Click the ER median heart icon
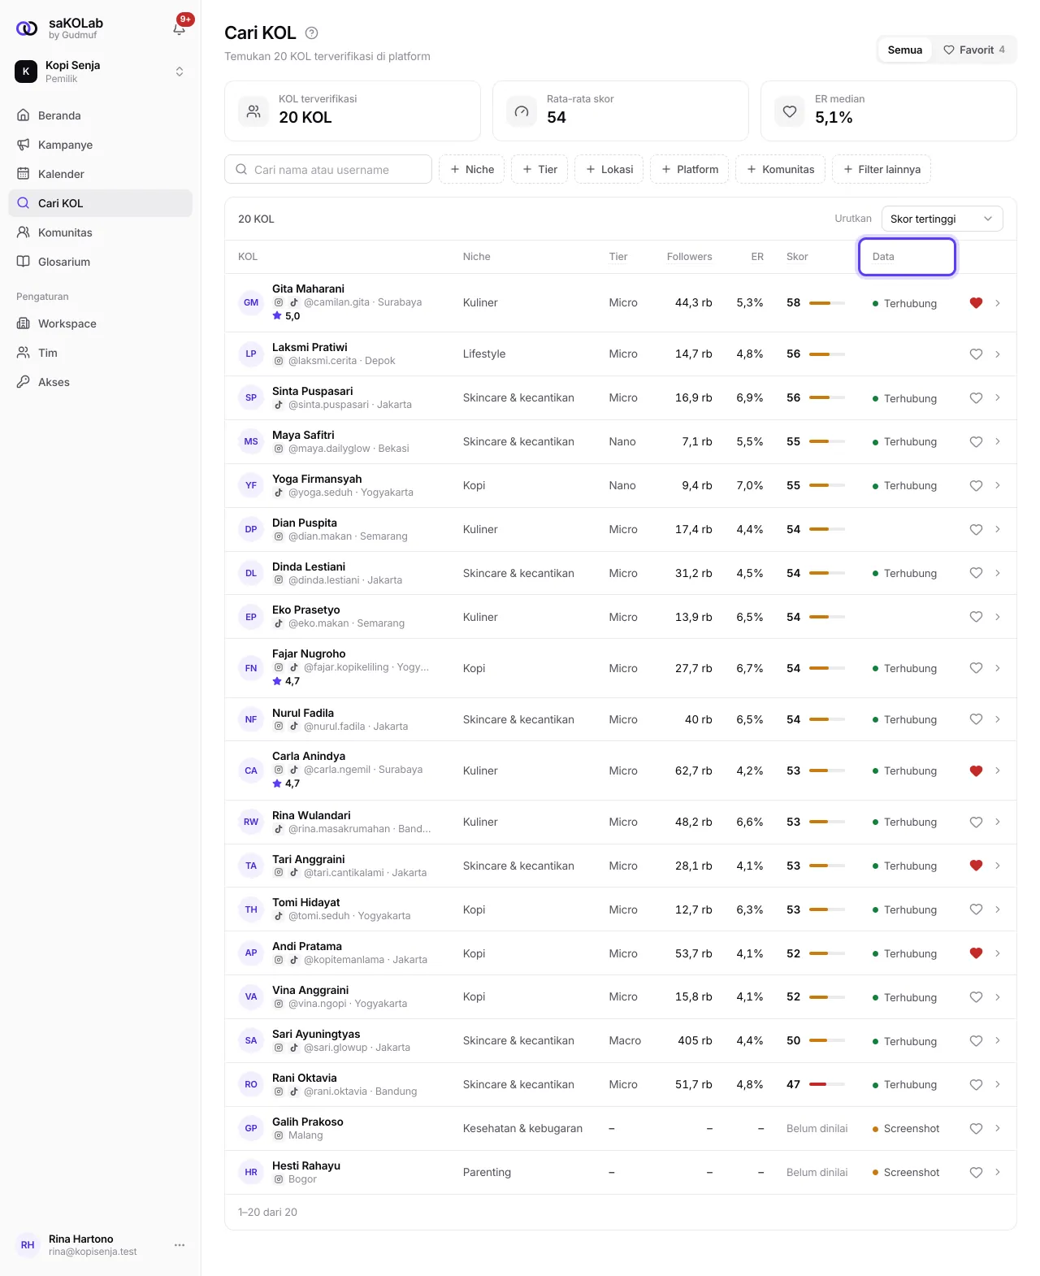Image resolution: width=1040 pixels, height=1276 pixels. (790, 111)
